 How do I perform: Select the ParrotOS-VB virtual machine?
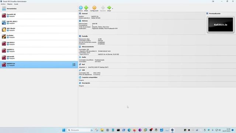(x=39, y=16)
